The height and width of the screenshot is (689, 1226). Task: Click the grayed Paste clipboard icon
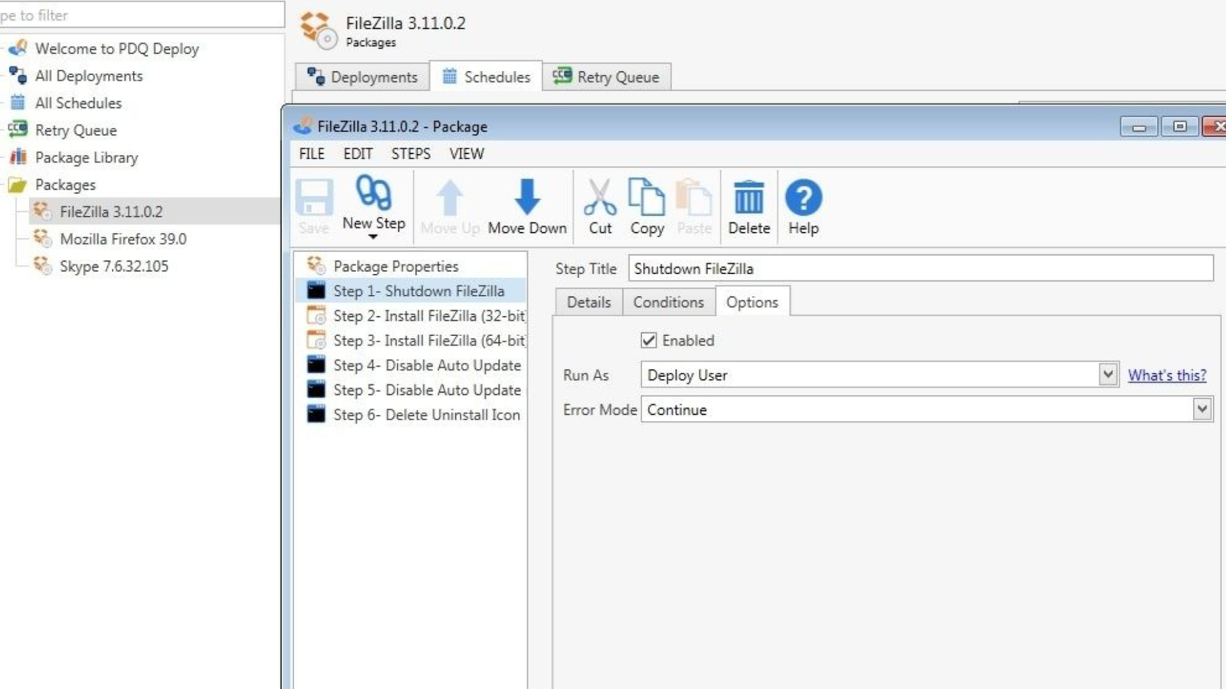point(694,197)
